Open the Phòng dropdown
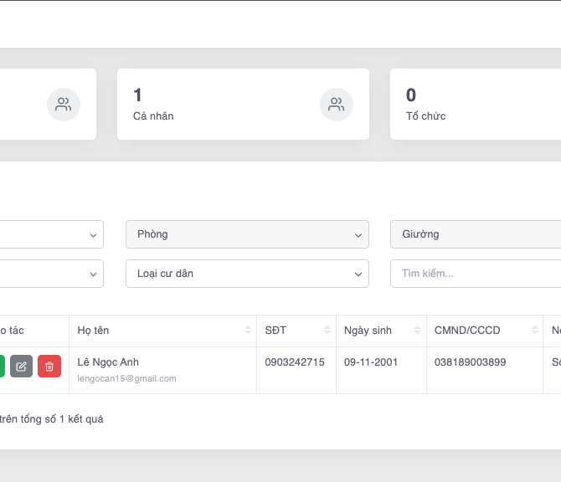The image size is (561, 482). [247, 234]
